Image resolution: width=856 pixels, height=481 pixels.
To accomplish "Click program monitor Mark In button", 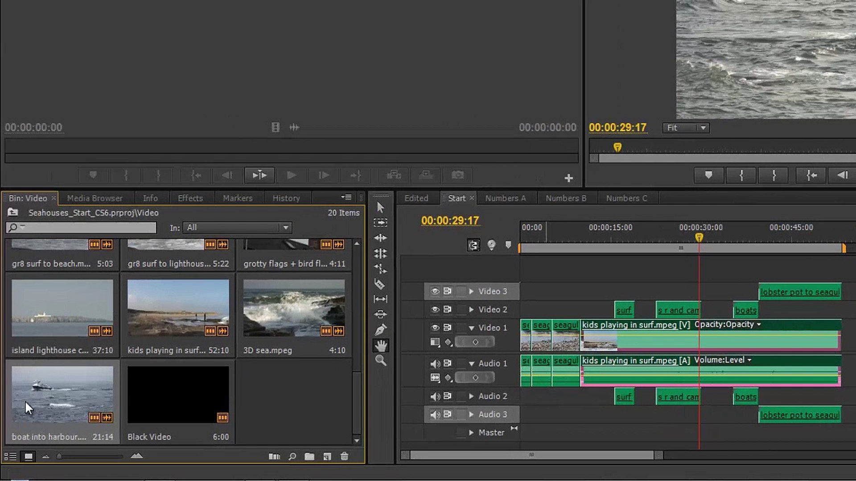I will coord(741,175).
